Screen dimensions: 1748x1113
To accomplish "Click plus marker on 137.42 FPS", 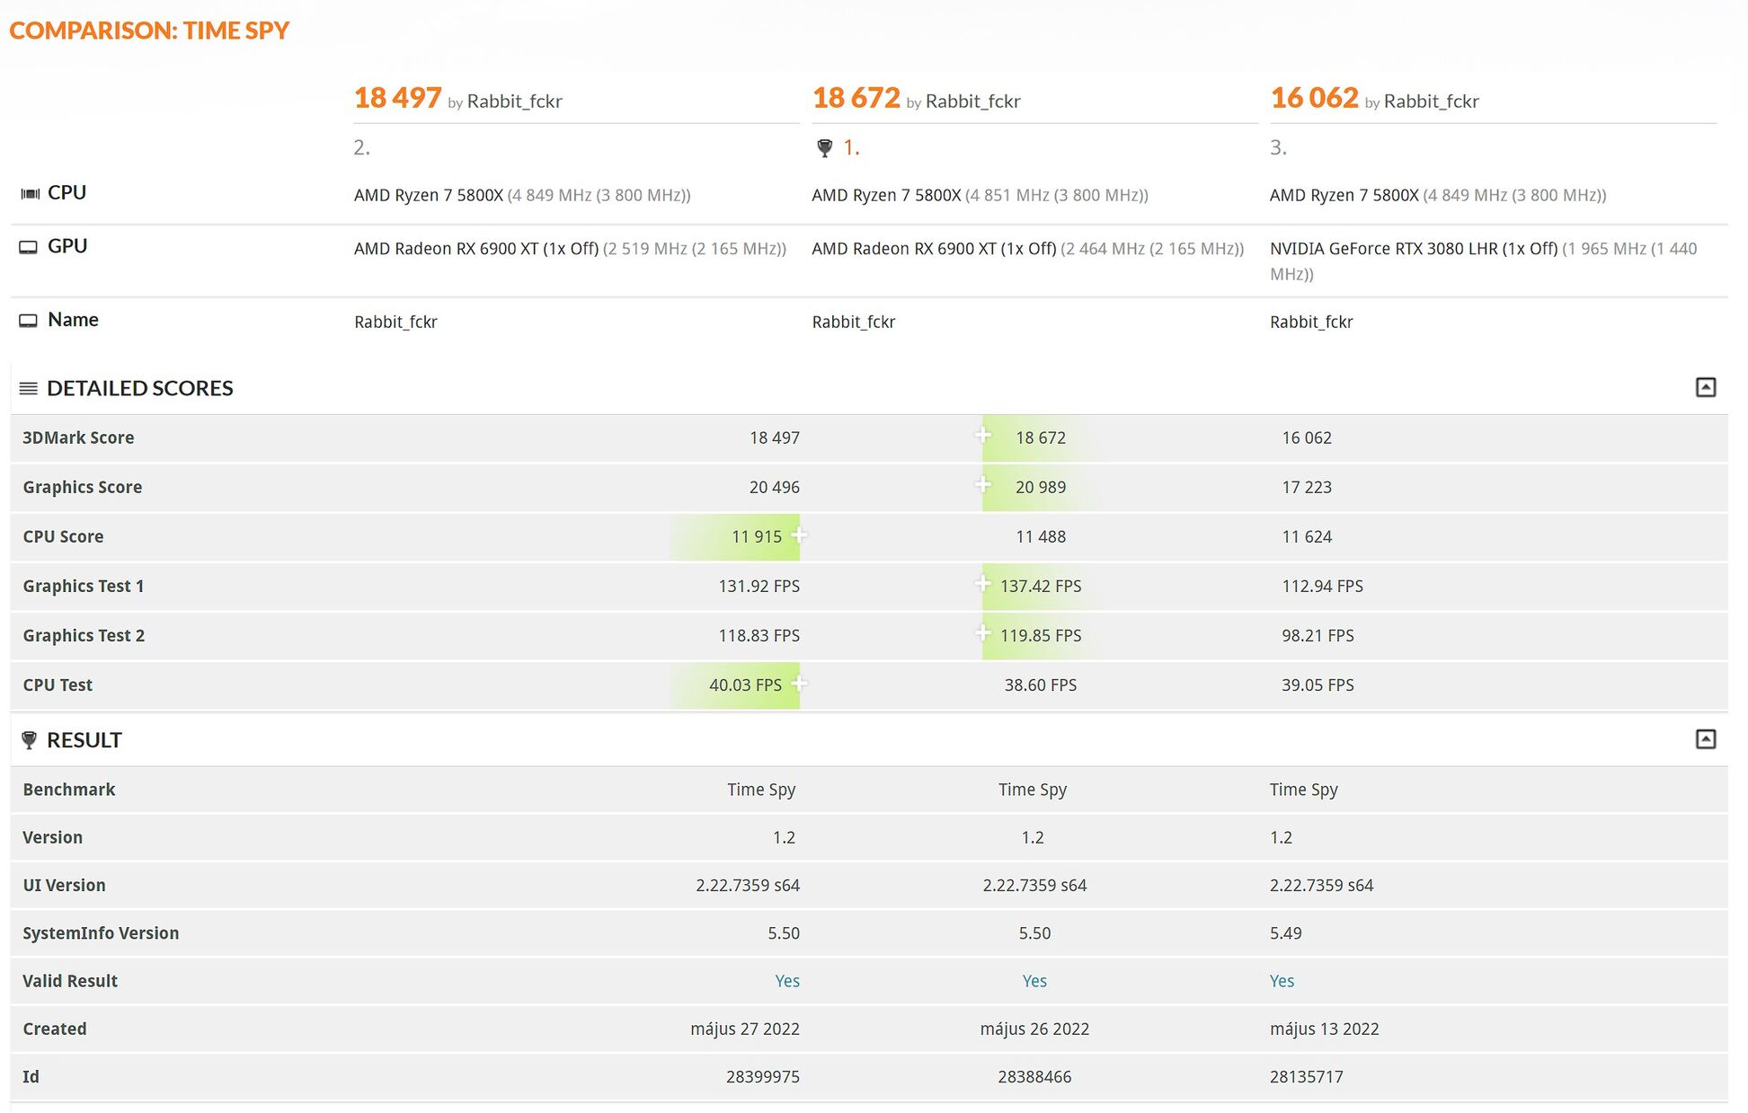I will click(983, 584).
